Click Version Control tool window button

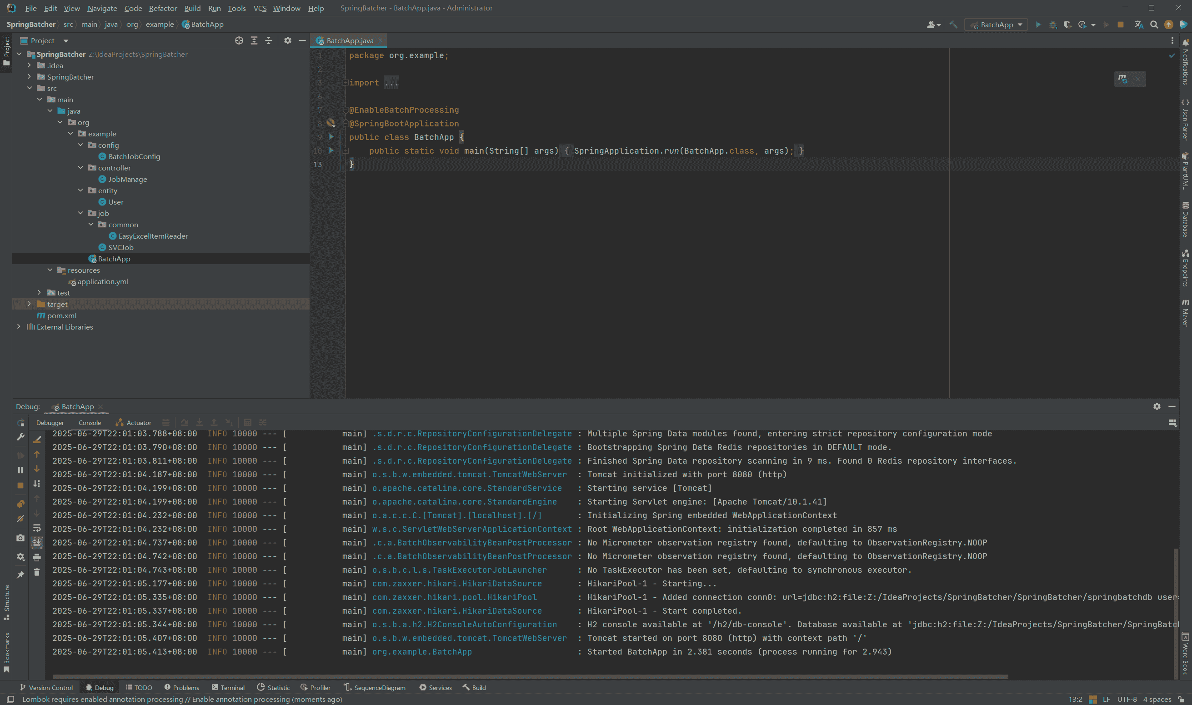click(x=46, y=687)
